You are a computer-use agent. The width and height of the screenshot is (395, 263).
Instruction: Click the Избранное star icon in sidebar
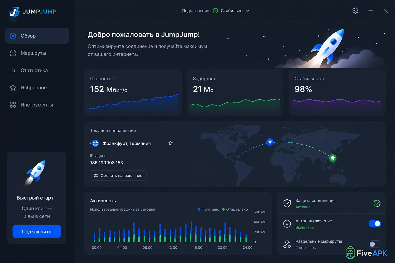pos(13,88)
